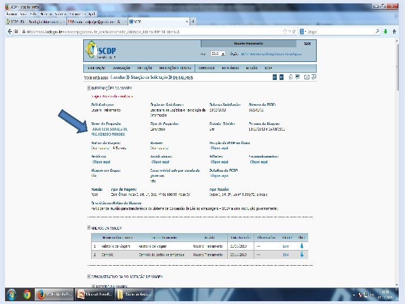Click the 'Canhoto do cartão de embarque' cell

pos(161,255)
